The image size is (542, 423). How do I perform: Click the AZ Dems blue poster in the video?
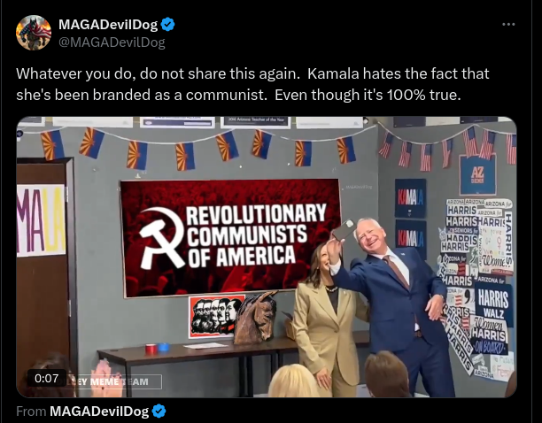pos(477,174)
